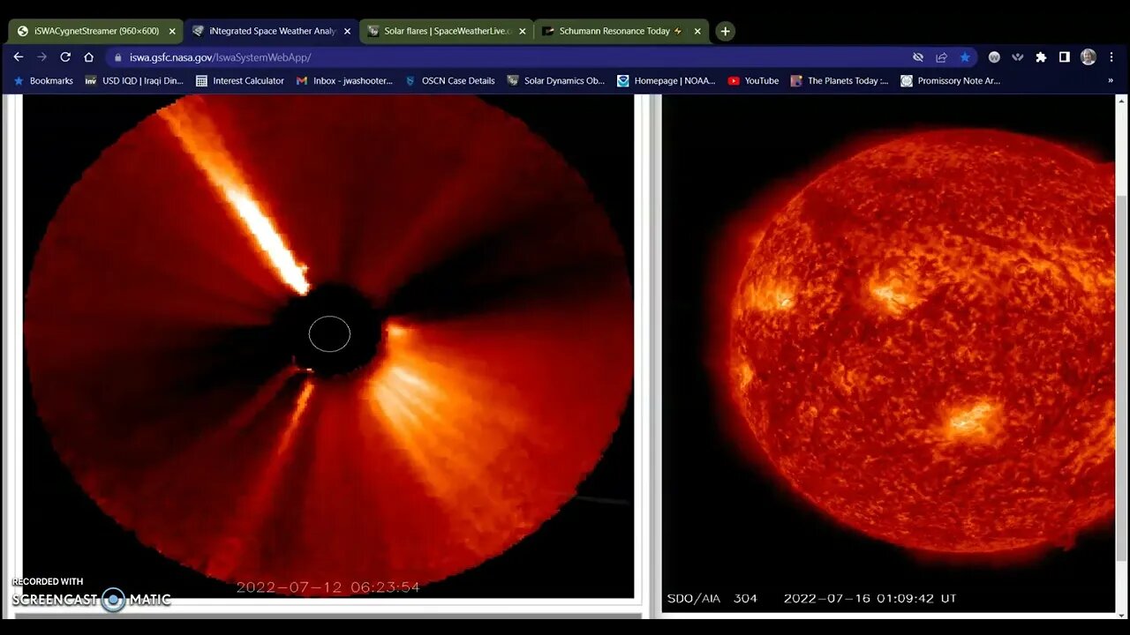
Task: Close the Schumann Resonance Today tab
Action: pyautogui.click(x=697, y=31)
